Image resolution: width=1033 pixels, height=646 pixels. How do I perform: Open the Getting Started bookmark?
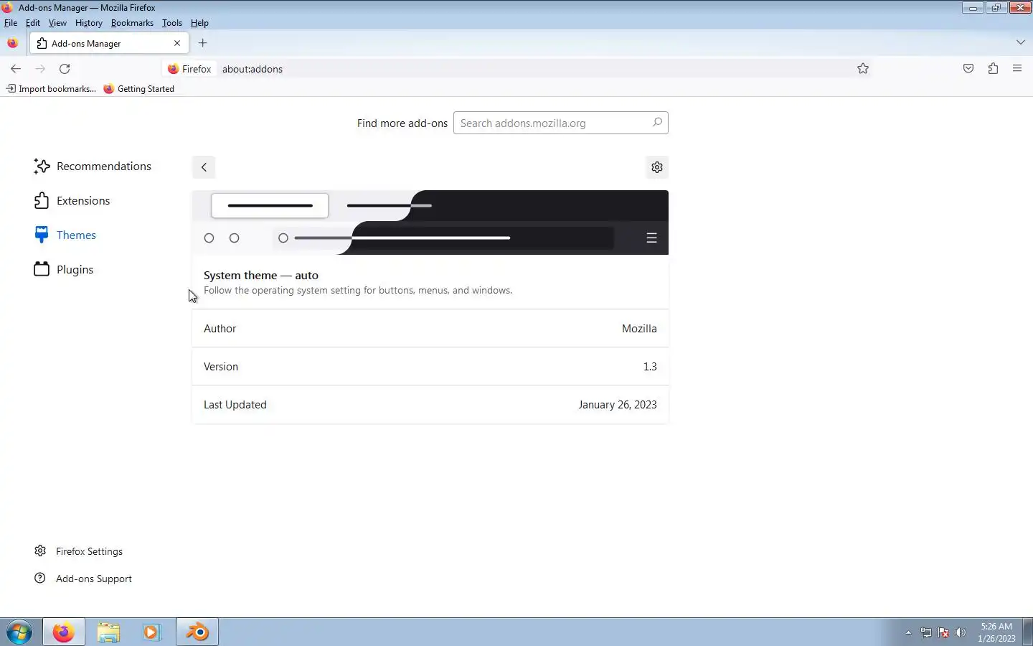[139, 89]
